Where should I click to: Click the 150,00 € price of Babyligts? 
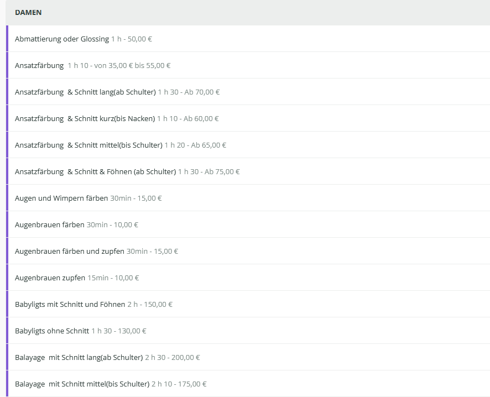158,305
